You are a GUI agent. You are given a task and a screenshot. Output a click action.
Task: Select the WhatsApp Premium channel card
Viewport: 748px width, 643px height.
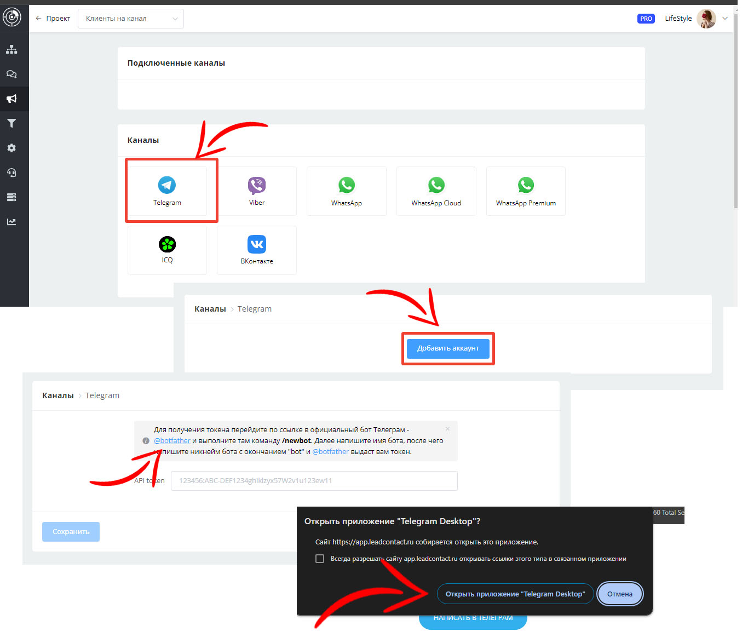pos(526,191)
